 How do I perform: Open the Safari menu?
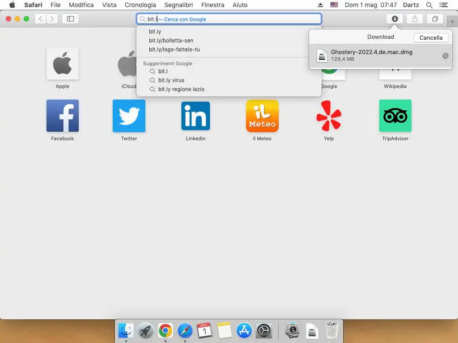(33, 5)
